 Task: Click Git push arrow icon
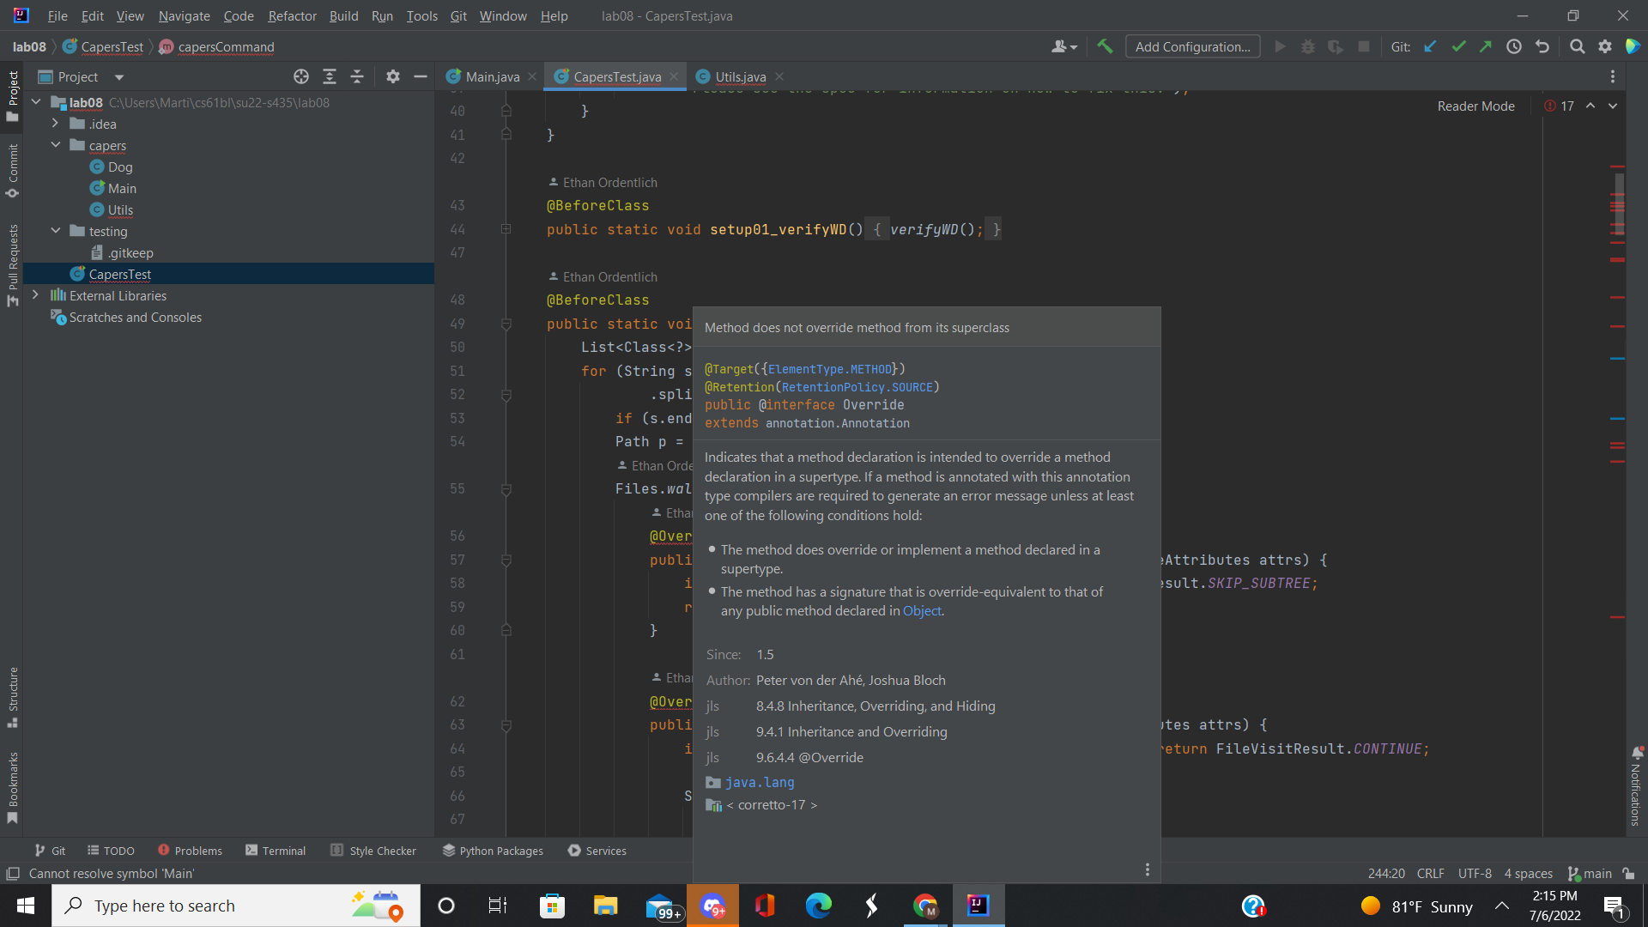point(1486,47)
